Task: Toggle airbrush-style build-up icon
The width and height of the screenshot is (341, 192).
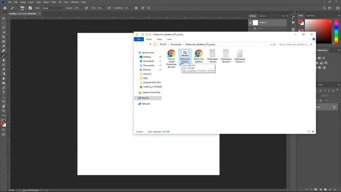Action: point(109,8)
